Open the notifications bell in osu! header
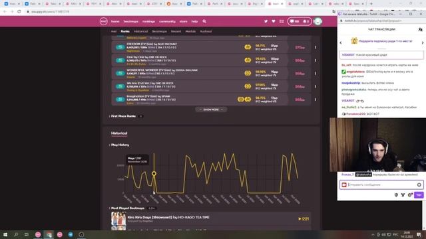426x239 pixels. tap(306, 21)
